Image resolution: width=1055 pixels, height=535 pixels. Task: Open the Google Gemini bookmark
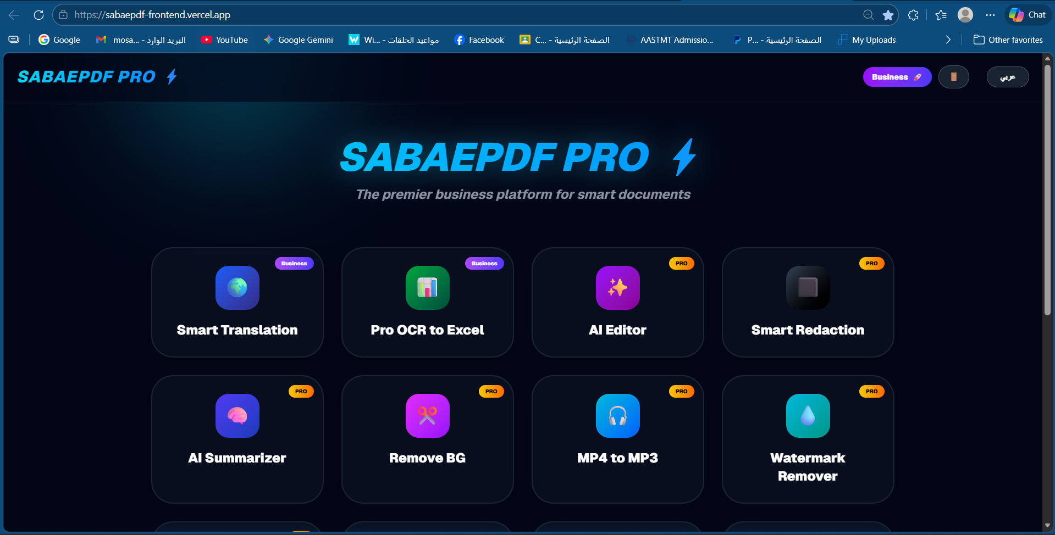point(297,40)
